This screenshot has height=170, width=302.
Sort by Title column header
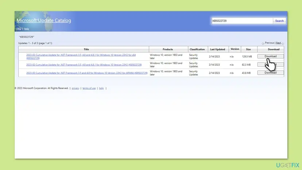point(86,49)
